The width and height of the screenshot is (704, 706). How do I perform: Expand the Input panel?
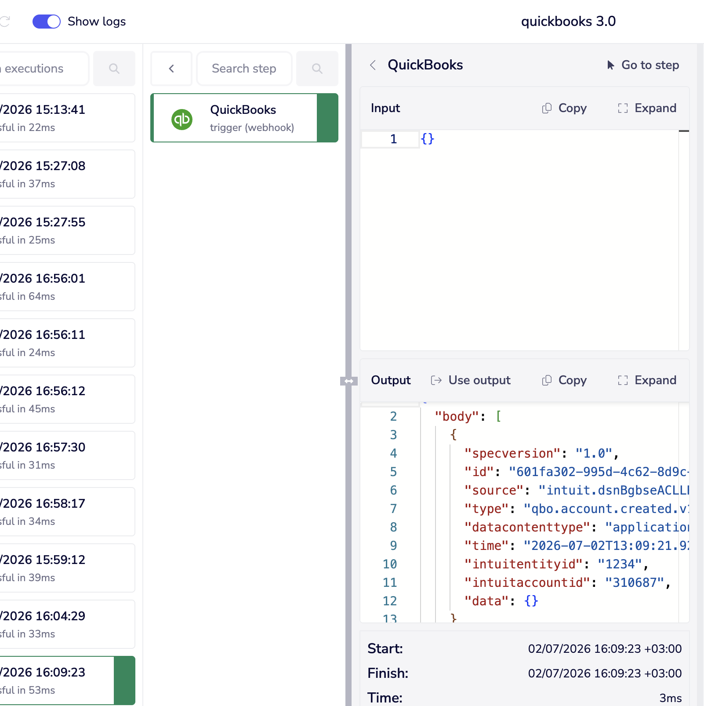(x=647, y=108)
